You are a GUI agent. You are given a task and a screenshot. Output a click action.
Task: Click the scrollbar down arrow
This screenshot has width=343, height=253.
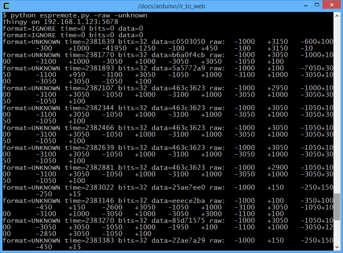coord(337,247)
